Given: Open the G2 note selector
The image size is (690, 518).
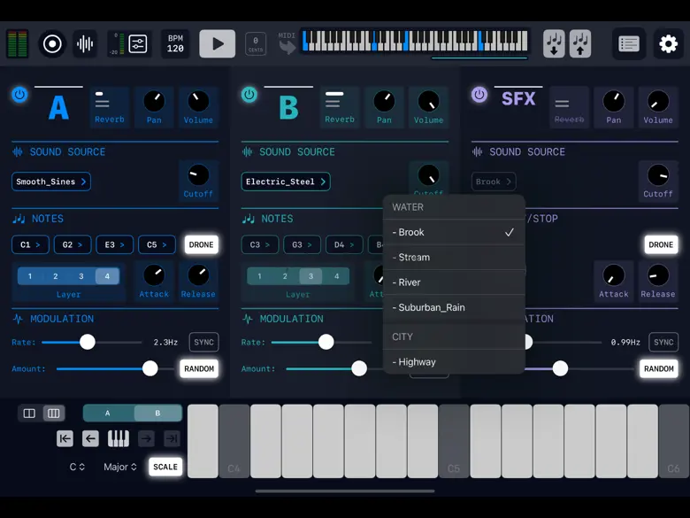Looking at the screenshot, I should (73, 244).
